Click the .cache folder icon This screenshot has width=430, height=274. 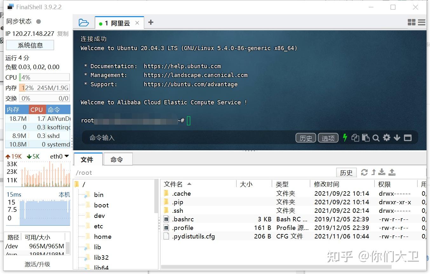tap(166, 193)
